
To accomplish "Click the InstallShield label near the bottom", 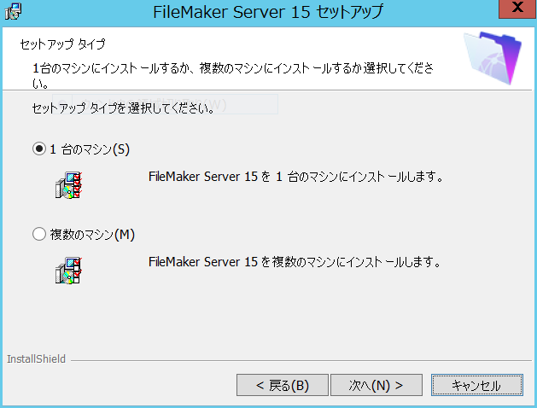I will tap(37, 359).
